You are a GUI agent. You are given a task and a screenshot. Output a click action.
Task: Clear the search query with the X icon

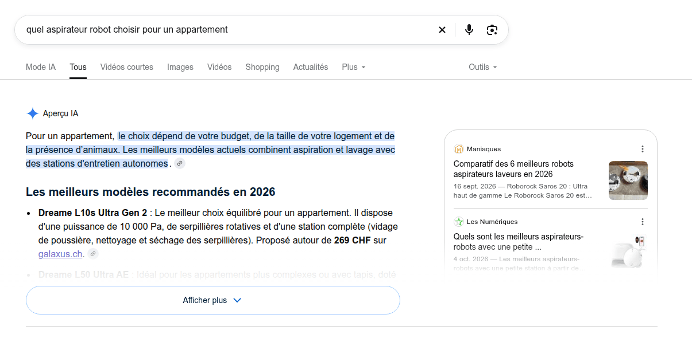coord(442,30)
